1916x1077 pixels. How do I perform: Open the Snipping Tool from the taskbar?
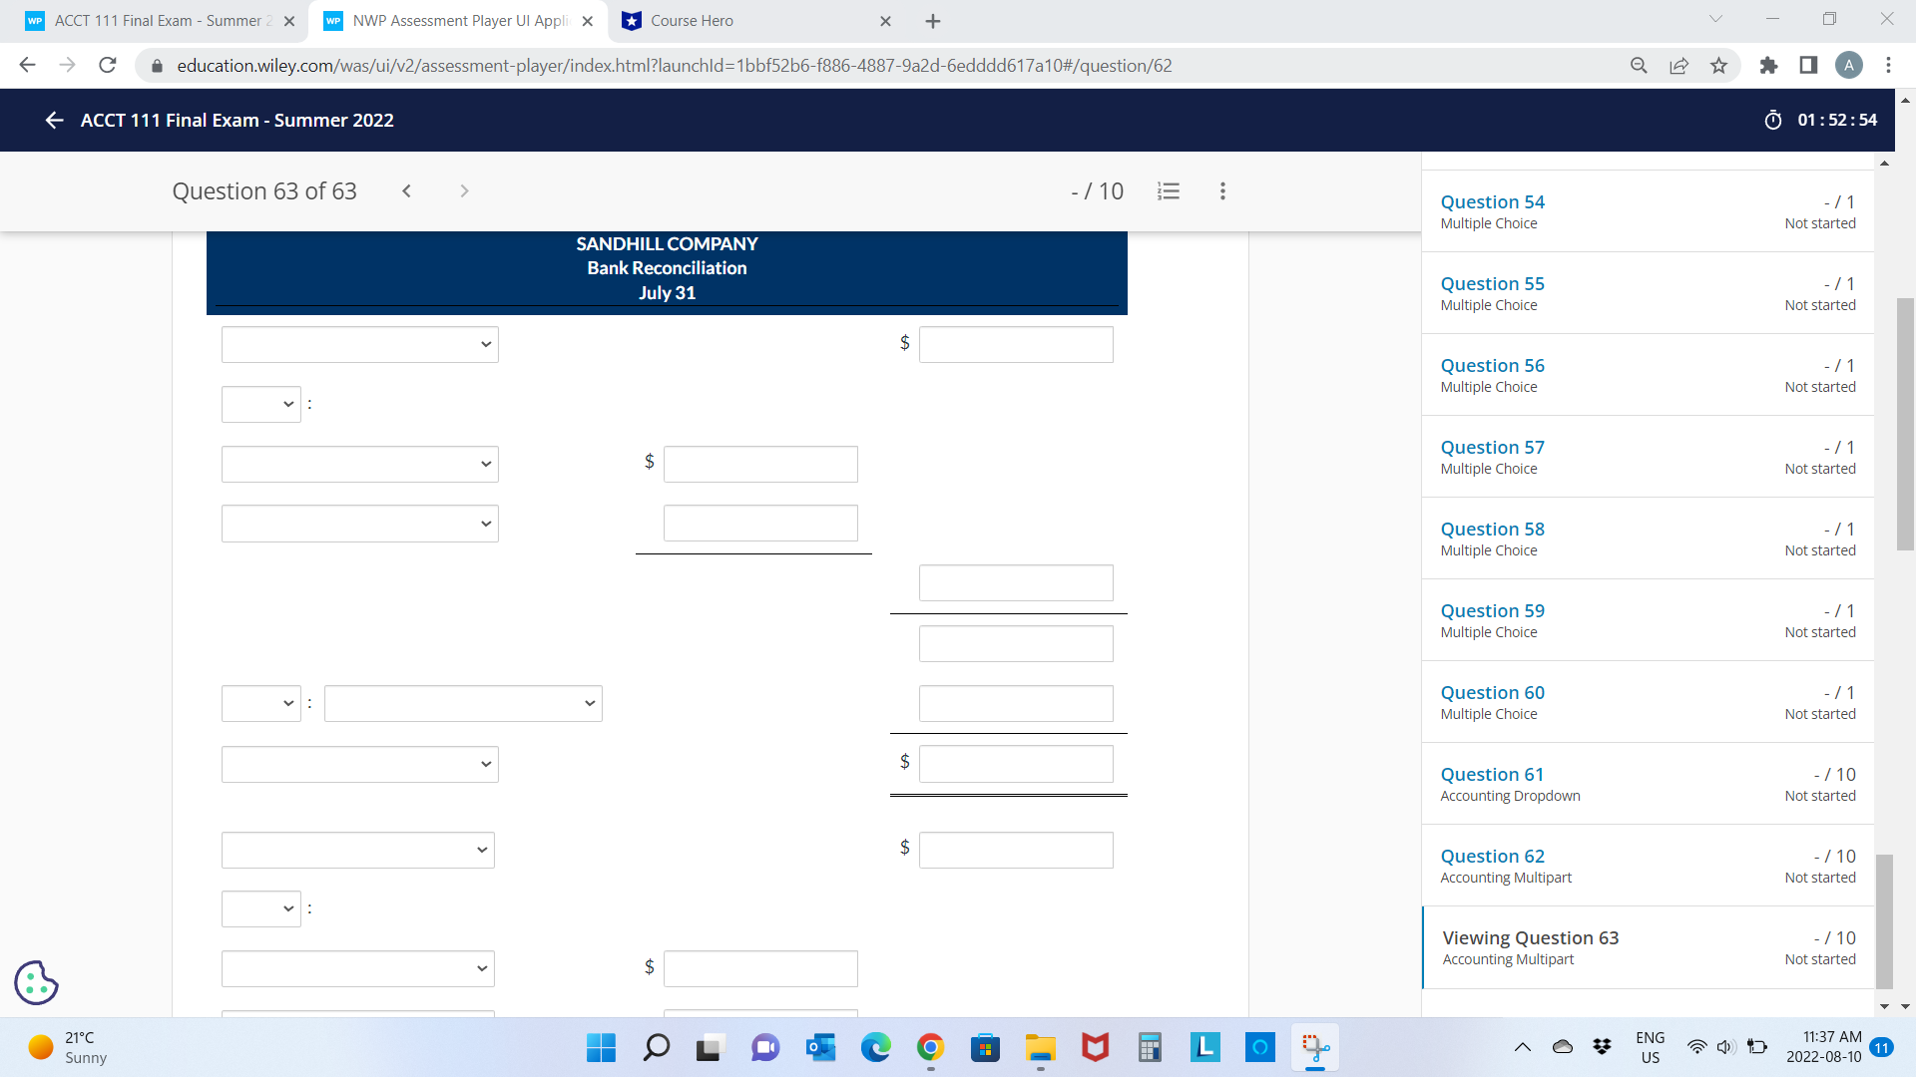pyautogui.click(x=1315, y=1048)
